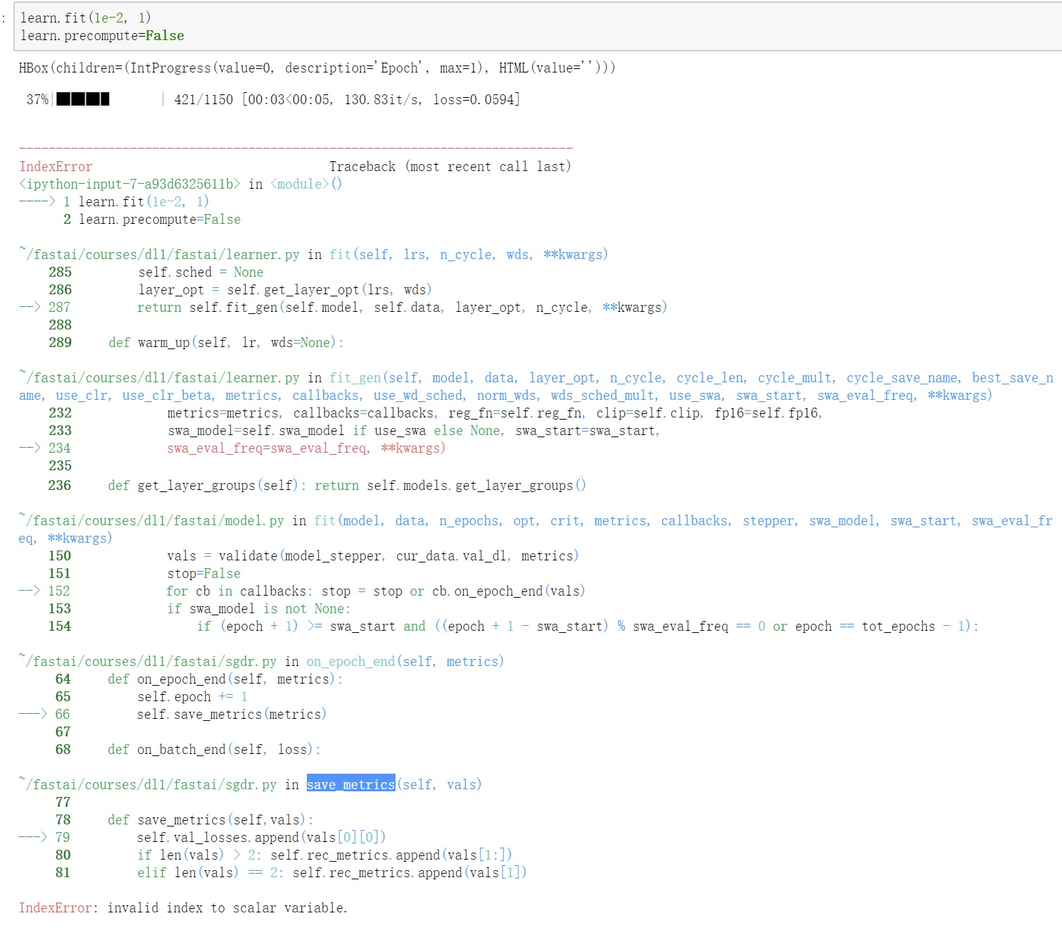Viewport: 1062px width, 930px height.
Task: Click the learner.py path before fit(self, lrs
Action: pyautogui.click(x=162, y=255)
